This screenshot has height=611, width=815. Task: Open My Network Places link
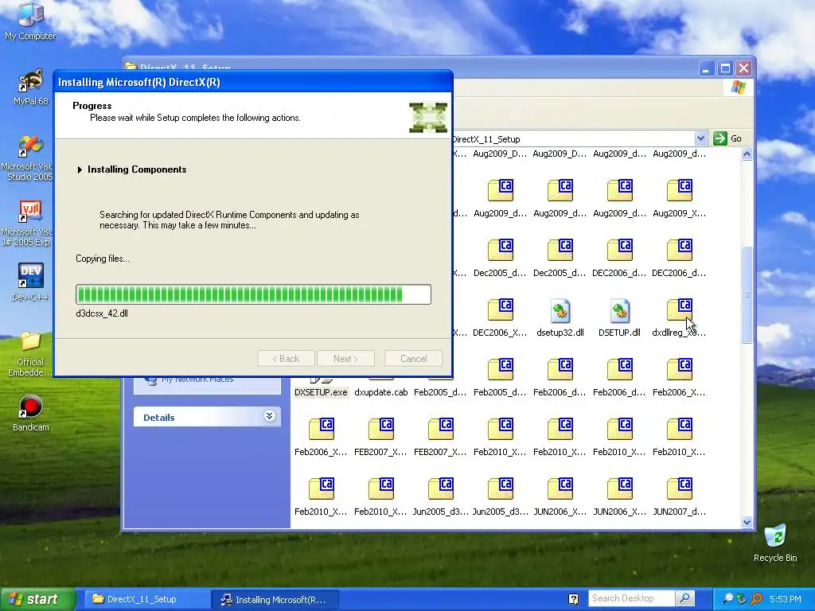[197, 379]
